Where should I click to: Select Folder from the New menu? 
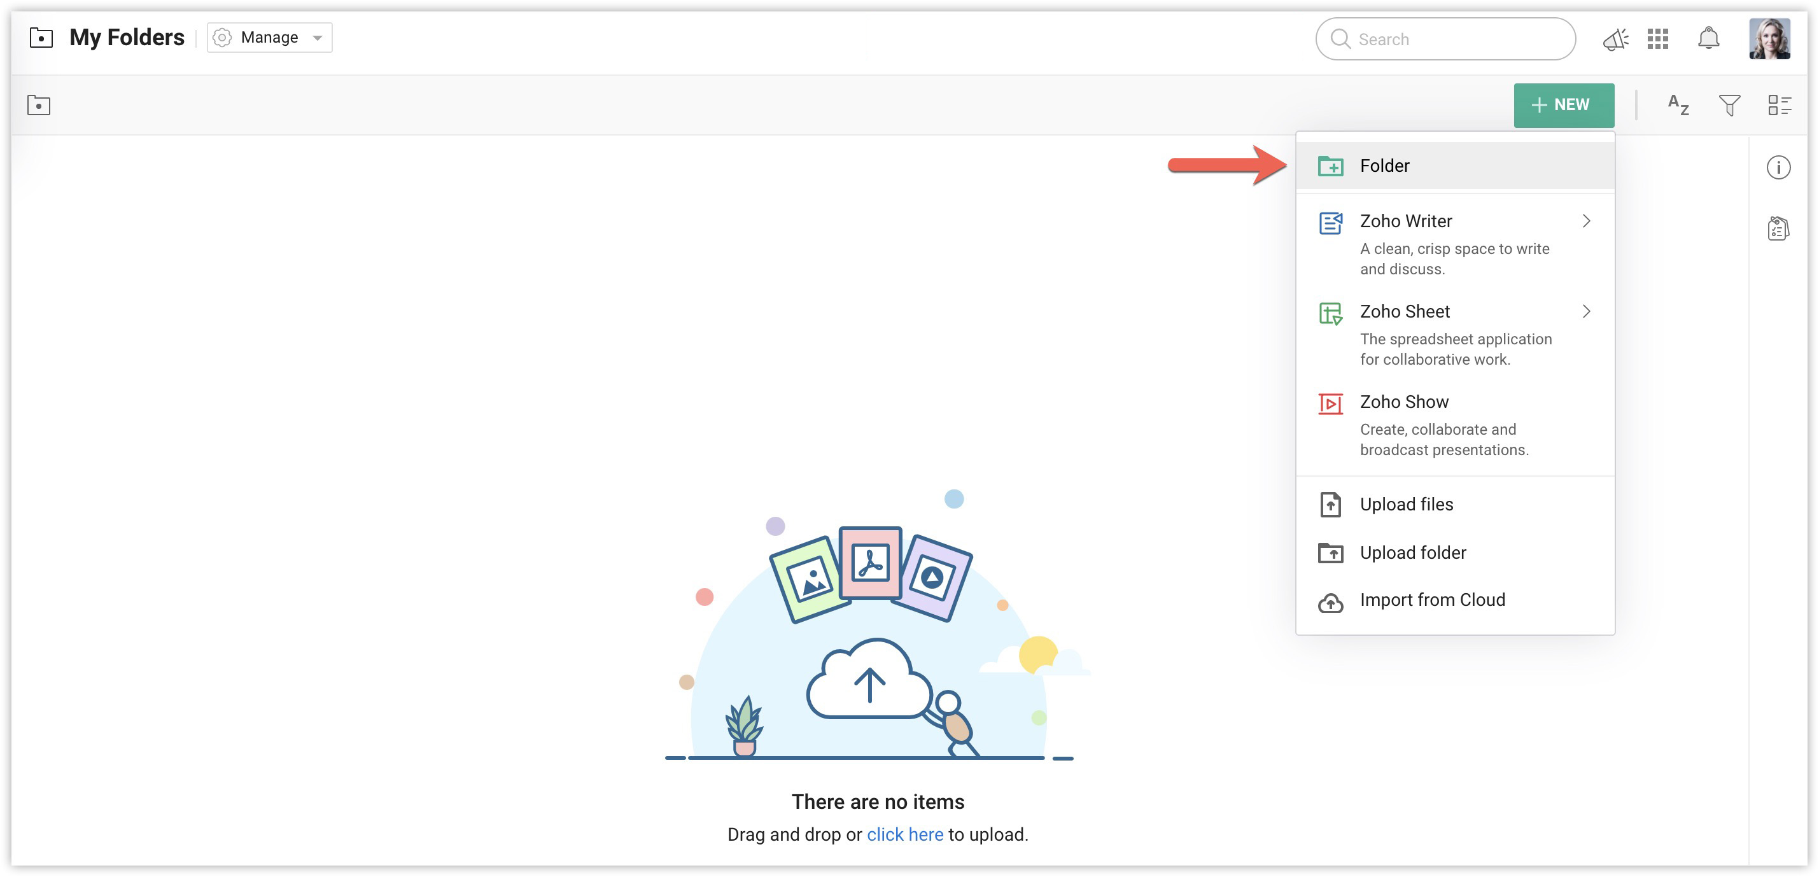(1384, 166)
